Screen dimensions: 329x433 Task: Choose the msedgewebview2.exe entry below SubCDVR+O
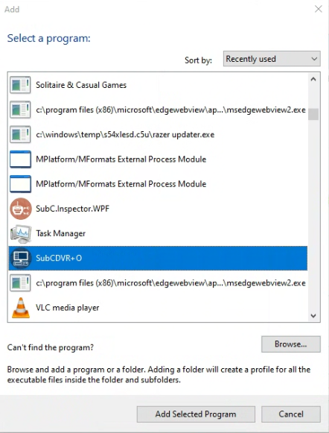coord(158,283)
